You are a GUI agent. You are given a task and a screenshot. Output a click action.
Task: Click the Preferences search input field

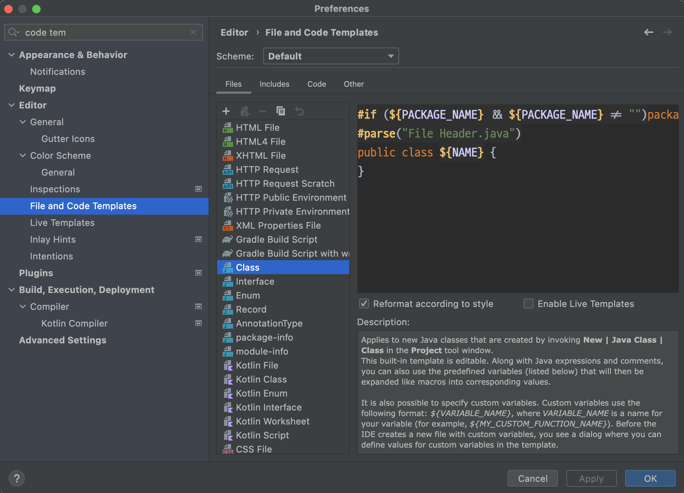(x=105, y=32)
